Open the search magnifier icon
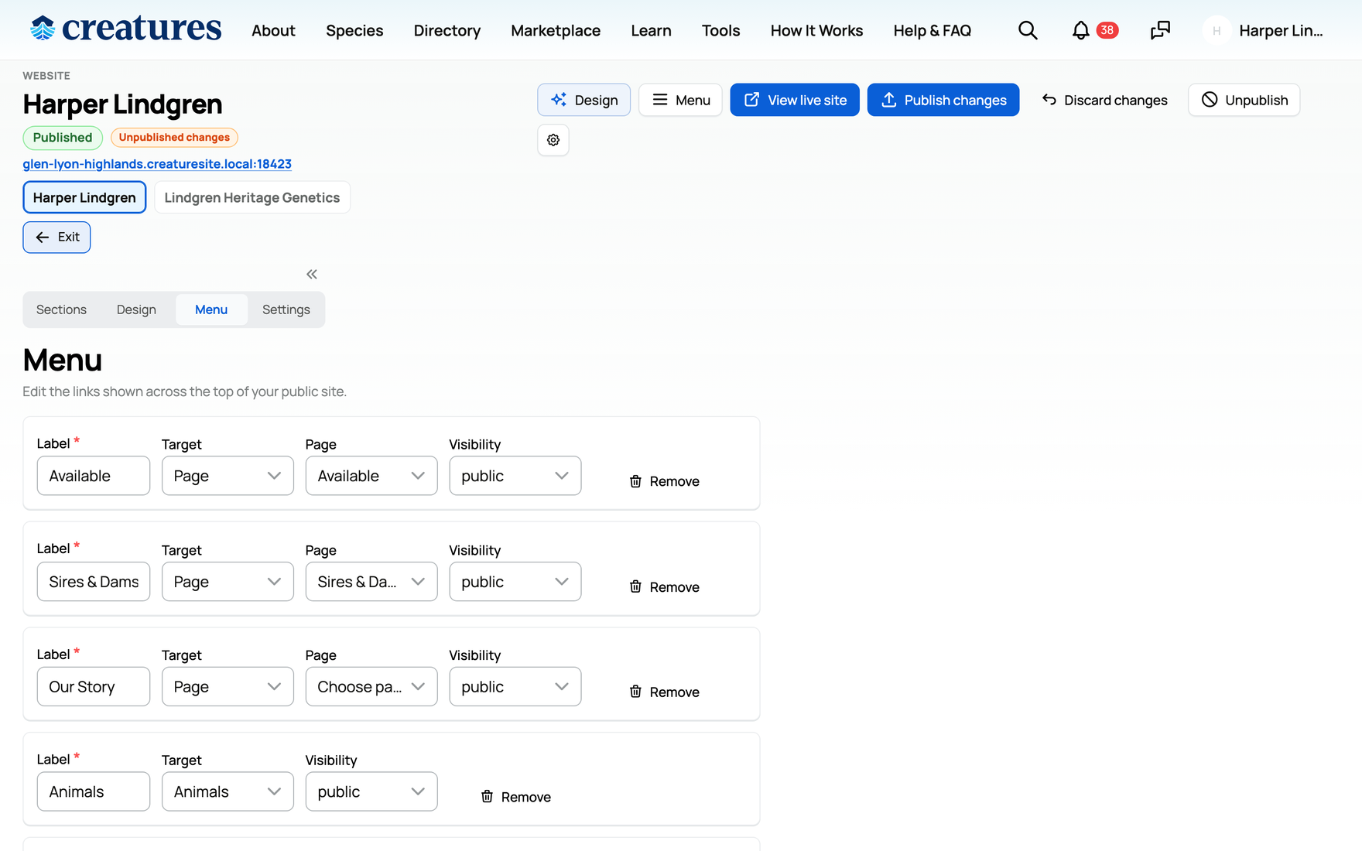Image resolution: width=1362 pixels, height=851 pixels. pos(1028,30)
